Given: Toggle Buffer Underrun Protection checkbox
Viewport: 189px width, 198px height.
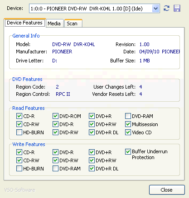Looking at the screenshot, I should coord(128,152).
